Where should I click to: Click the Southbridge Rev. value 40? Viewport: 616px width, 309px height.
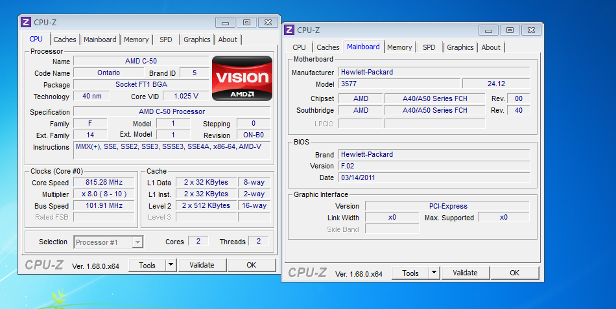[x=519, y=110]
